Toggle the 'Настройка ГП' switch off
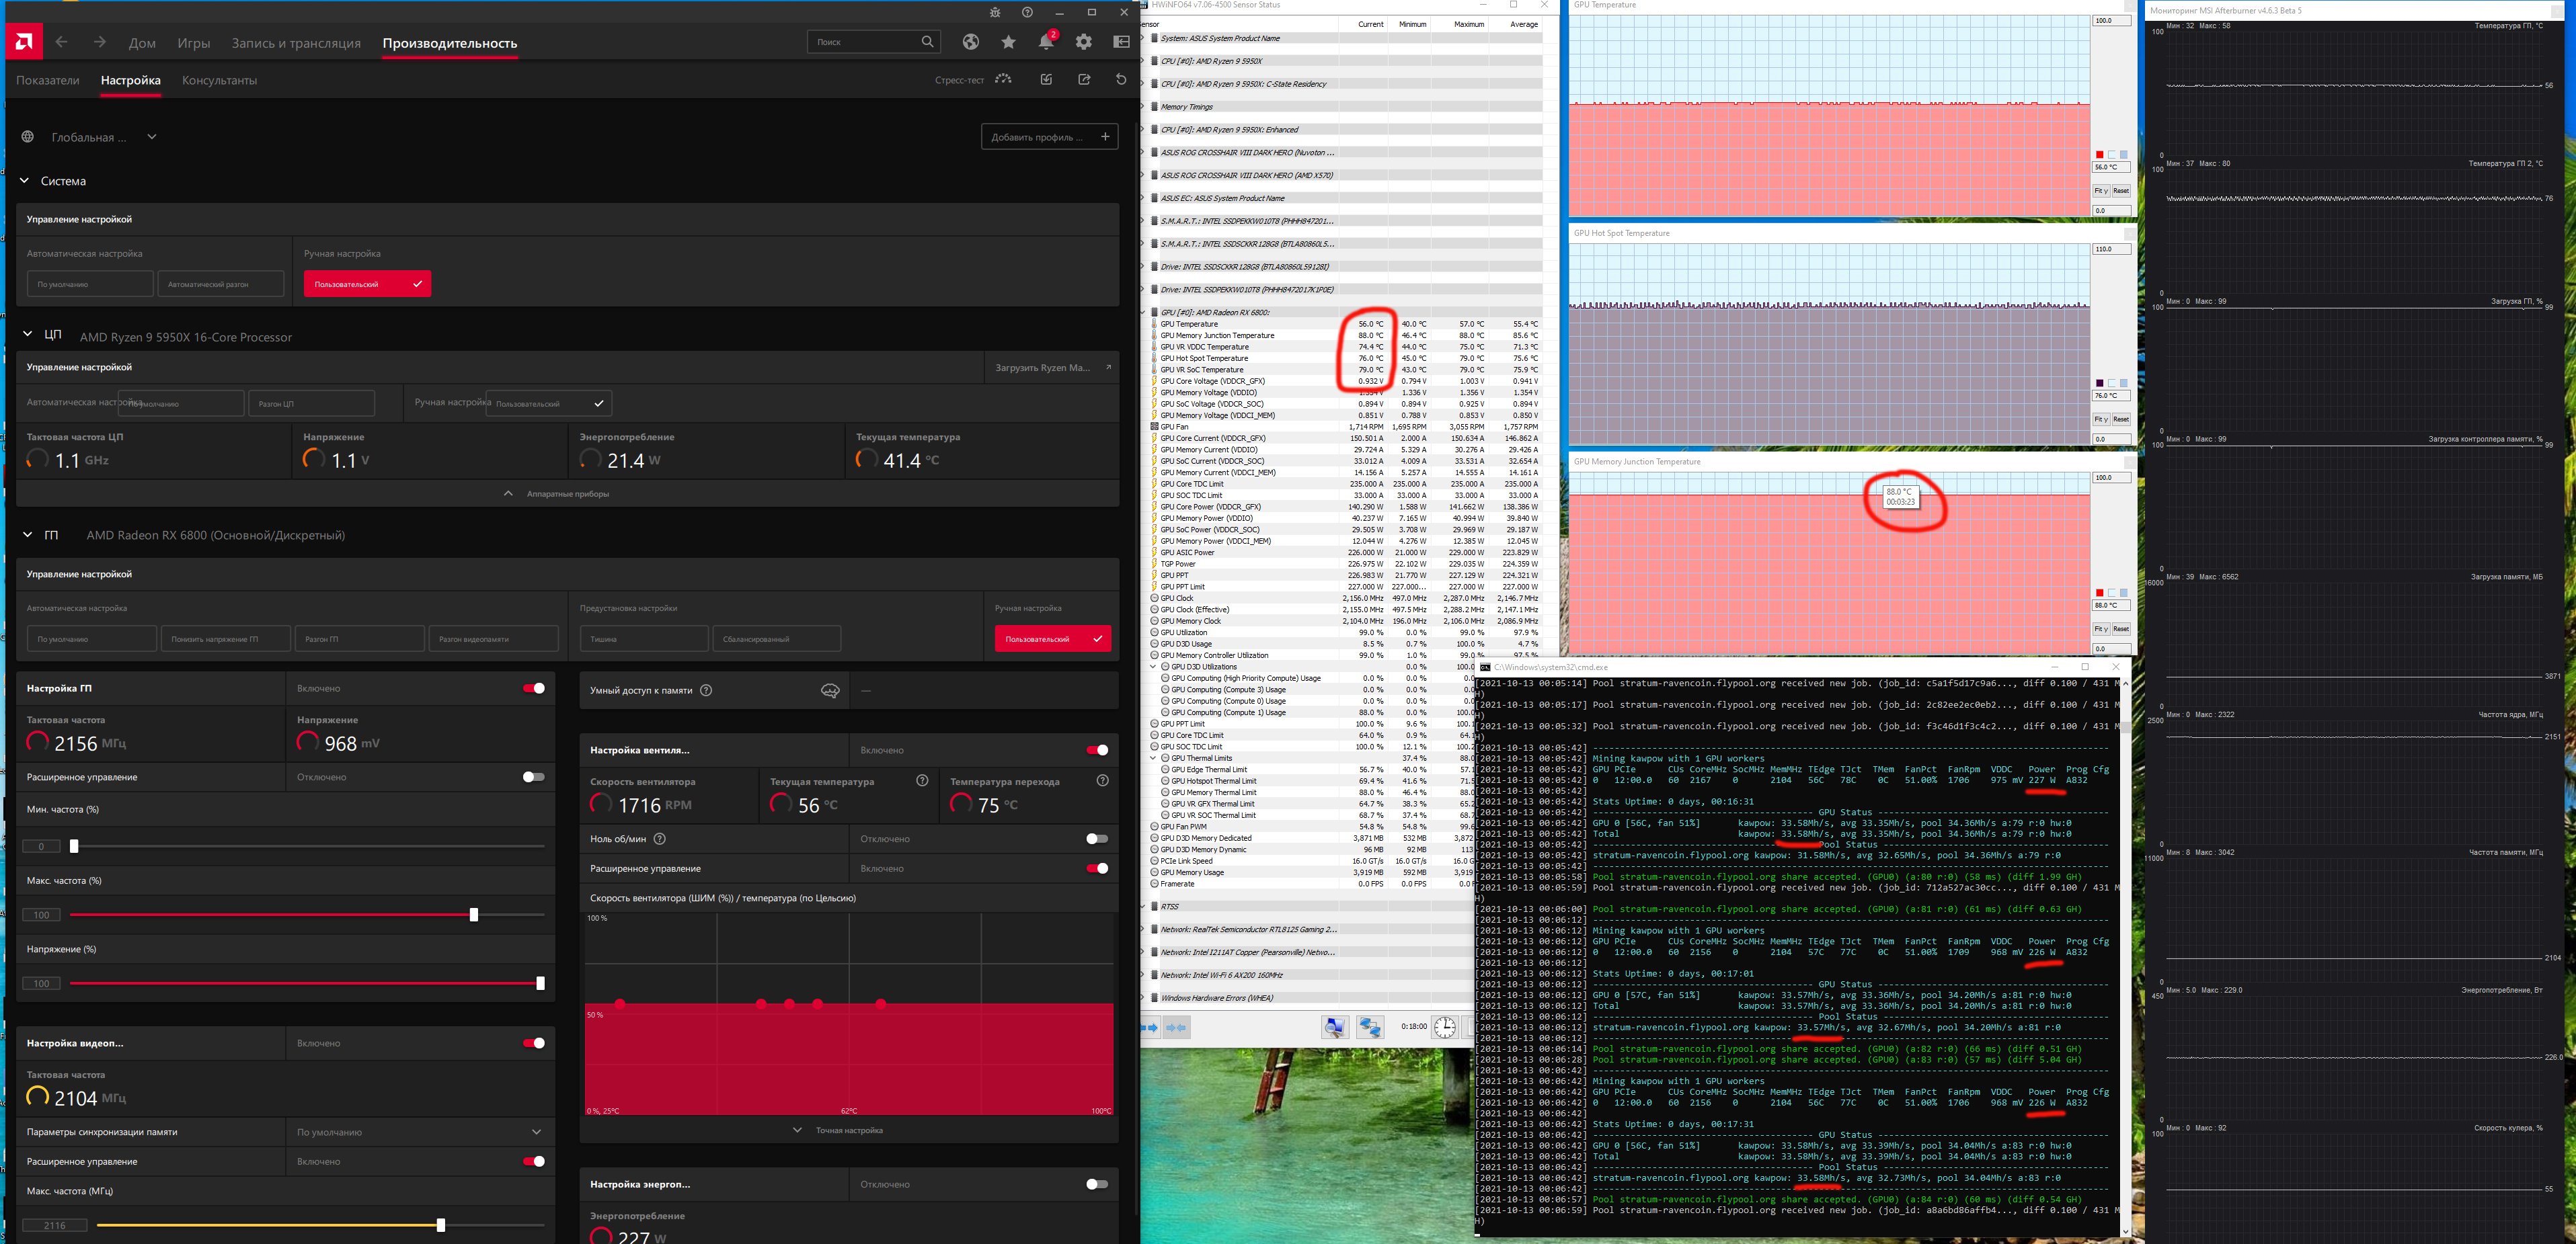Viewport: 2576px width, 1244px height. 534,688
